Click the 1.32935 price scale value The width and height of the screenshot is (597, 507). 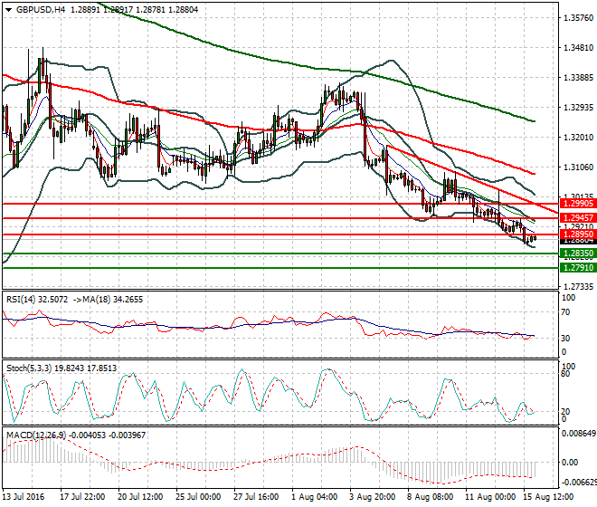(578, 107)
